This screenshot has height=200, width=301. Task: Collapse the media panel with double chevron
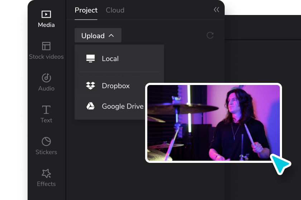coord(216,10)
